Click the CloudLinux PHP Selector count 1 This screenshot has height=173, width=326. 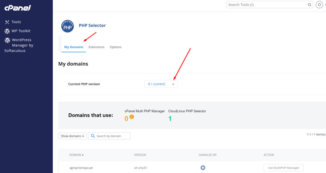(x=170, y=119)
